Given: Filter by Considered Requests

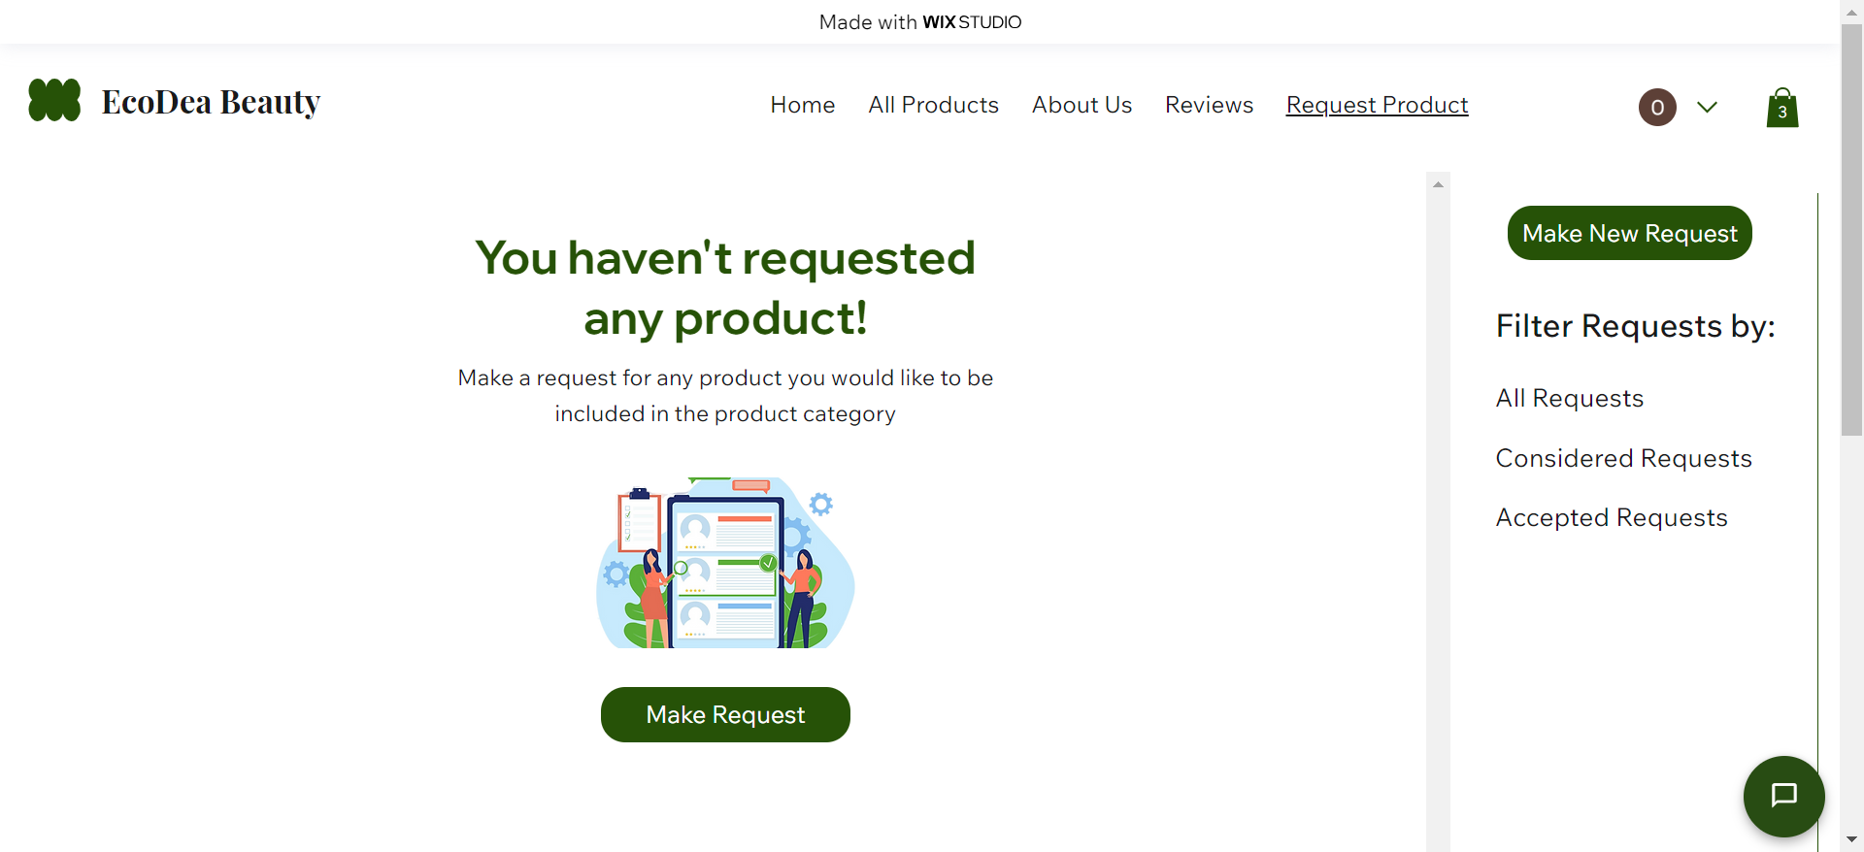Looking at the screenshot, I should 1623,458.
